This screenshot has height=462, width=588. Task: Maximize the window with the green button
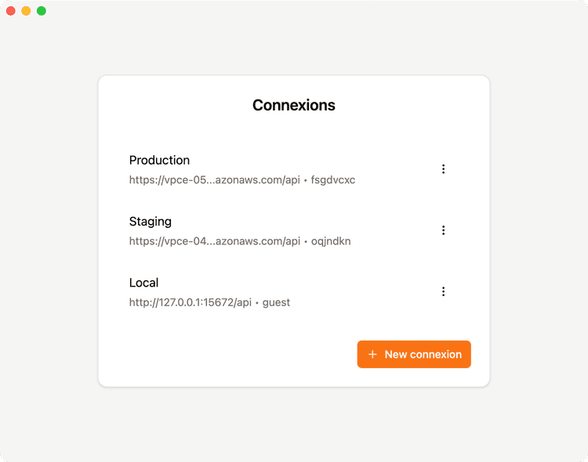[x=42, y=11]
